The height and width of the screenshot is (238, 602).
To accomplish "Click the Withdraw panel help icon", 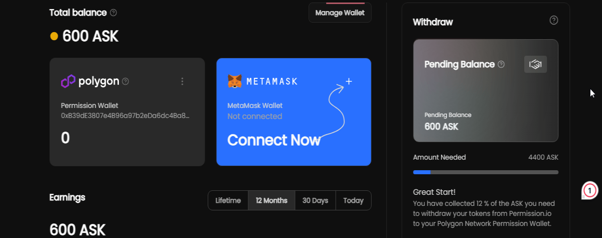I will [x=554, y=20].
